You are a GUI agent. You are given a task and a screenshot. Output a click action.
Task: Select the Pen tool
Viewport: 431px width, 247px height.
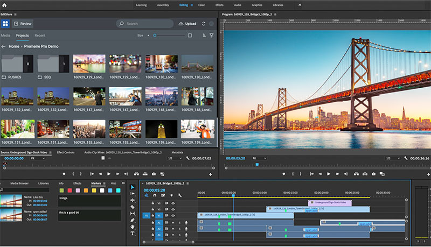(x=133, y=220)
